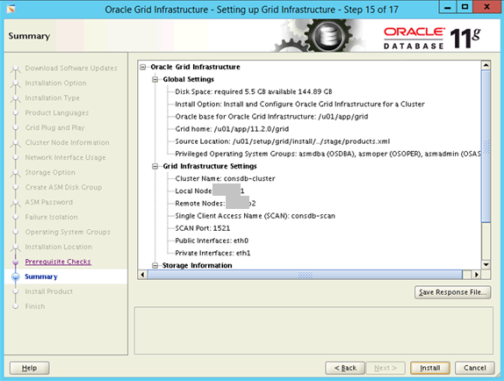
Task: Select the Finish step in sidebar
Action: (x=35, y=306)
